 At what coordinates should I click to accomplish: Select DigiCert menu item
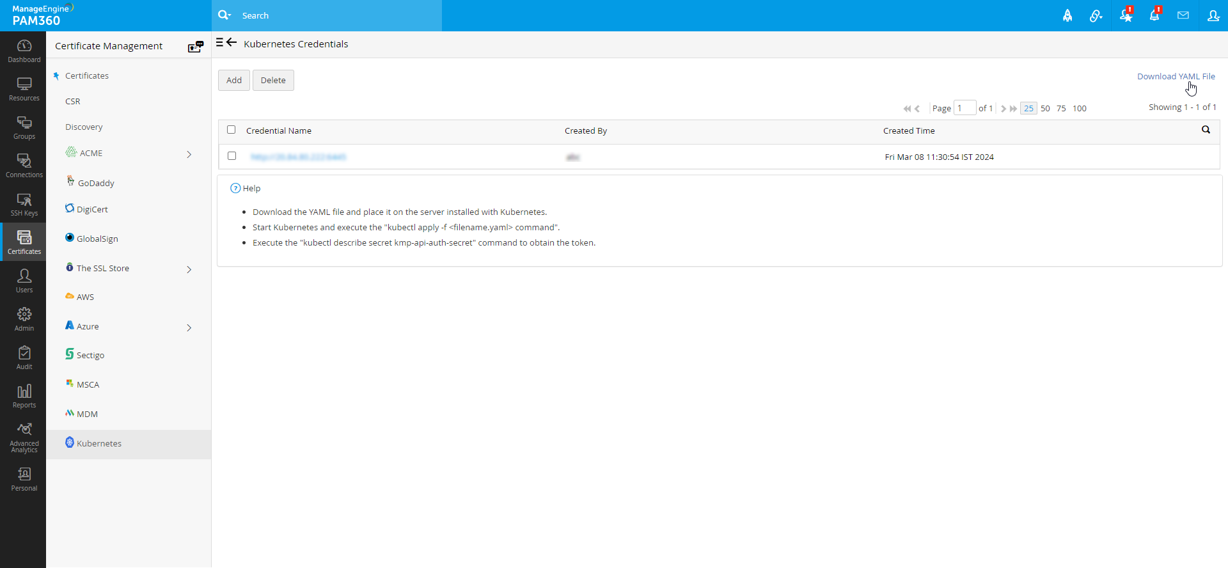[x=87, y=209]
